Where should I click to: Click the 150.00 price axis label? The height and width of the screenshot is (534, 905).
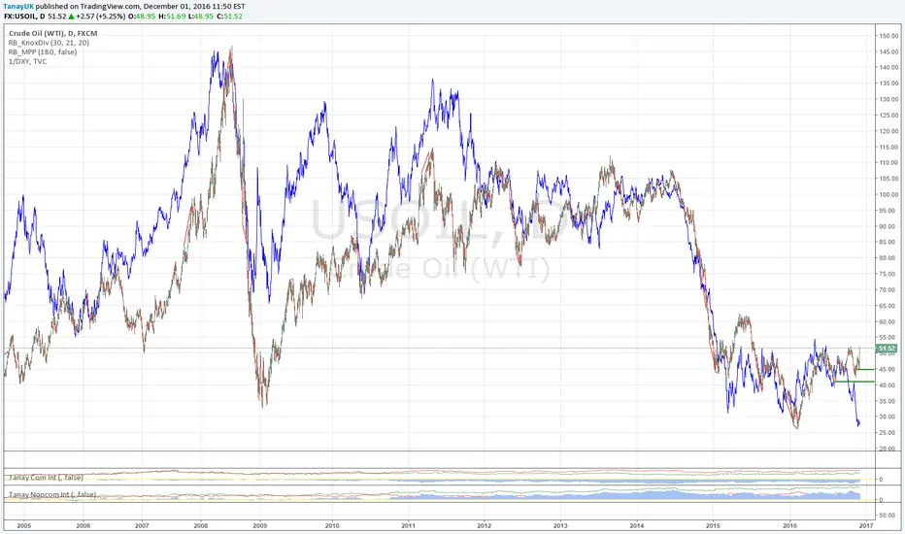coord(888,36)
